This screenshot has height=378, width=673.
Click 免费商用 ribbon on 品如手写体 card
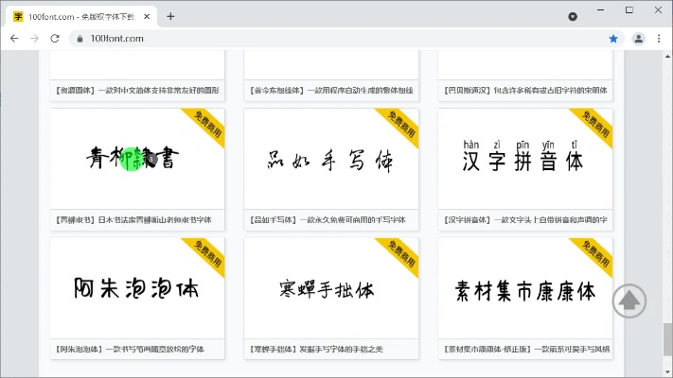click(x=401, y=125)
